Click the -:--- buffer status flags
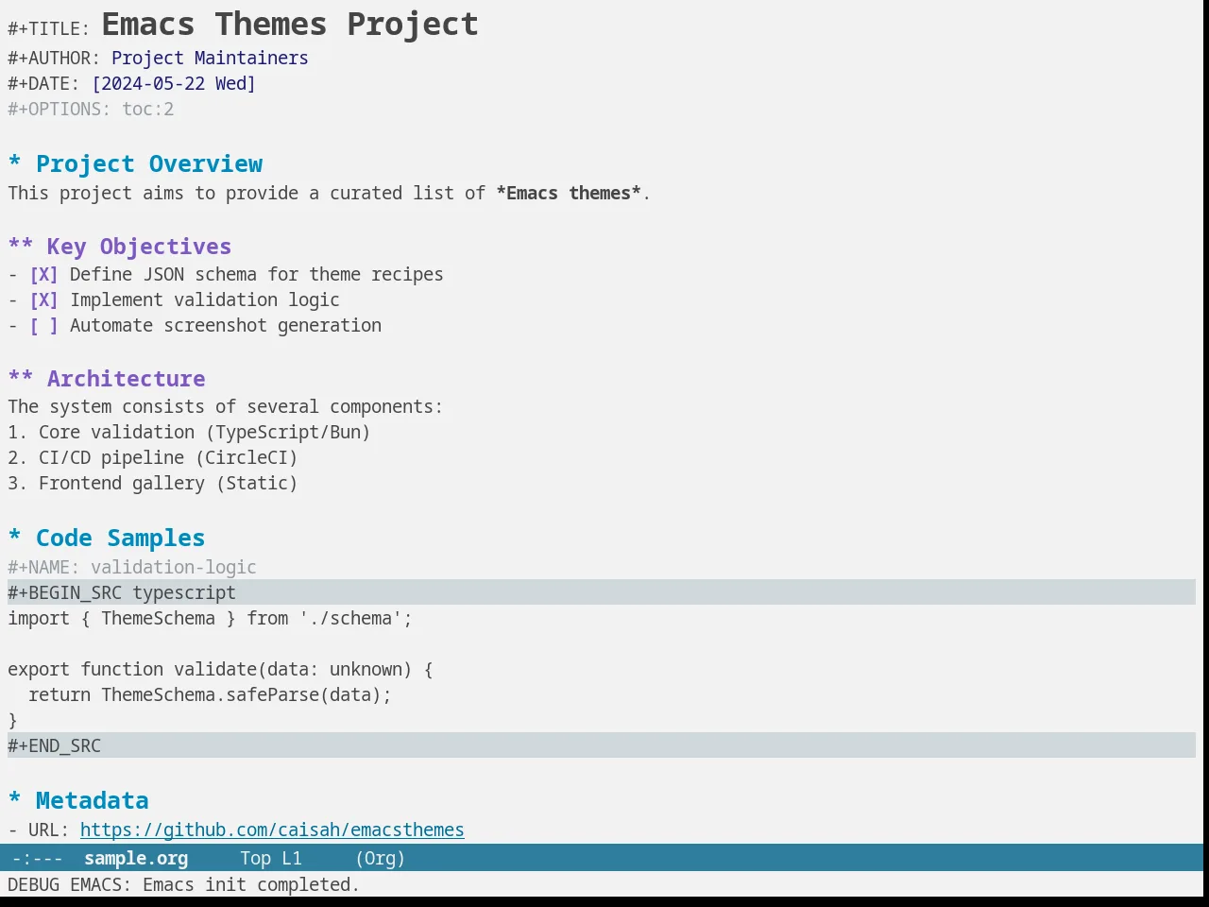 (38, 858)
